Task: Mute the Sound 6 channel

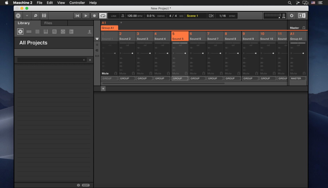Action: pyautogui.click(x=193, y=73)
